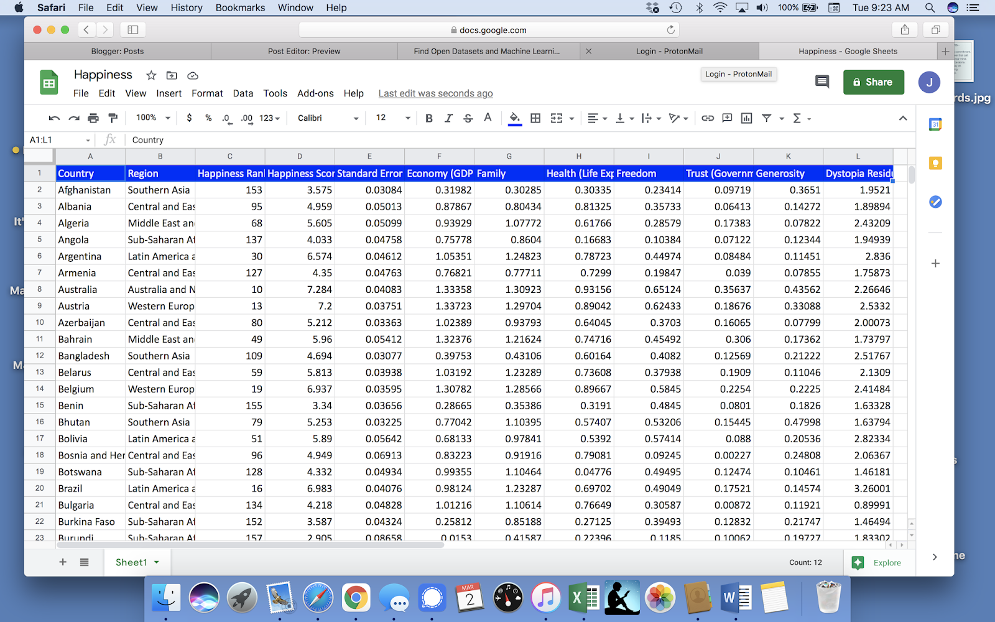
Task: Open the Calibri font dropdown
Action: coord(328,118)
